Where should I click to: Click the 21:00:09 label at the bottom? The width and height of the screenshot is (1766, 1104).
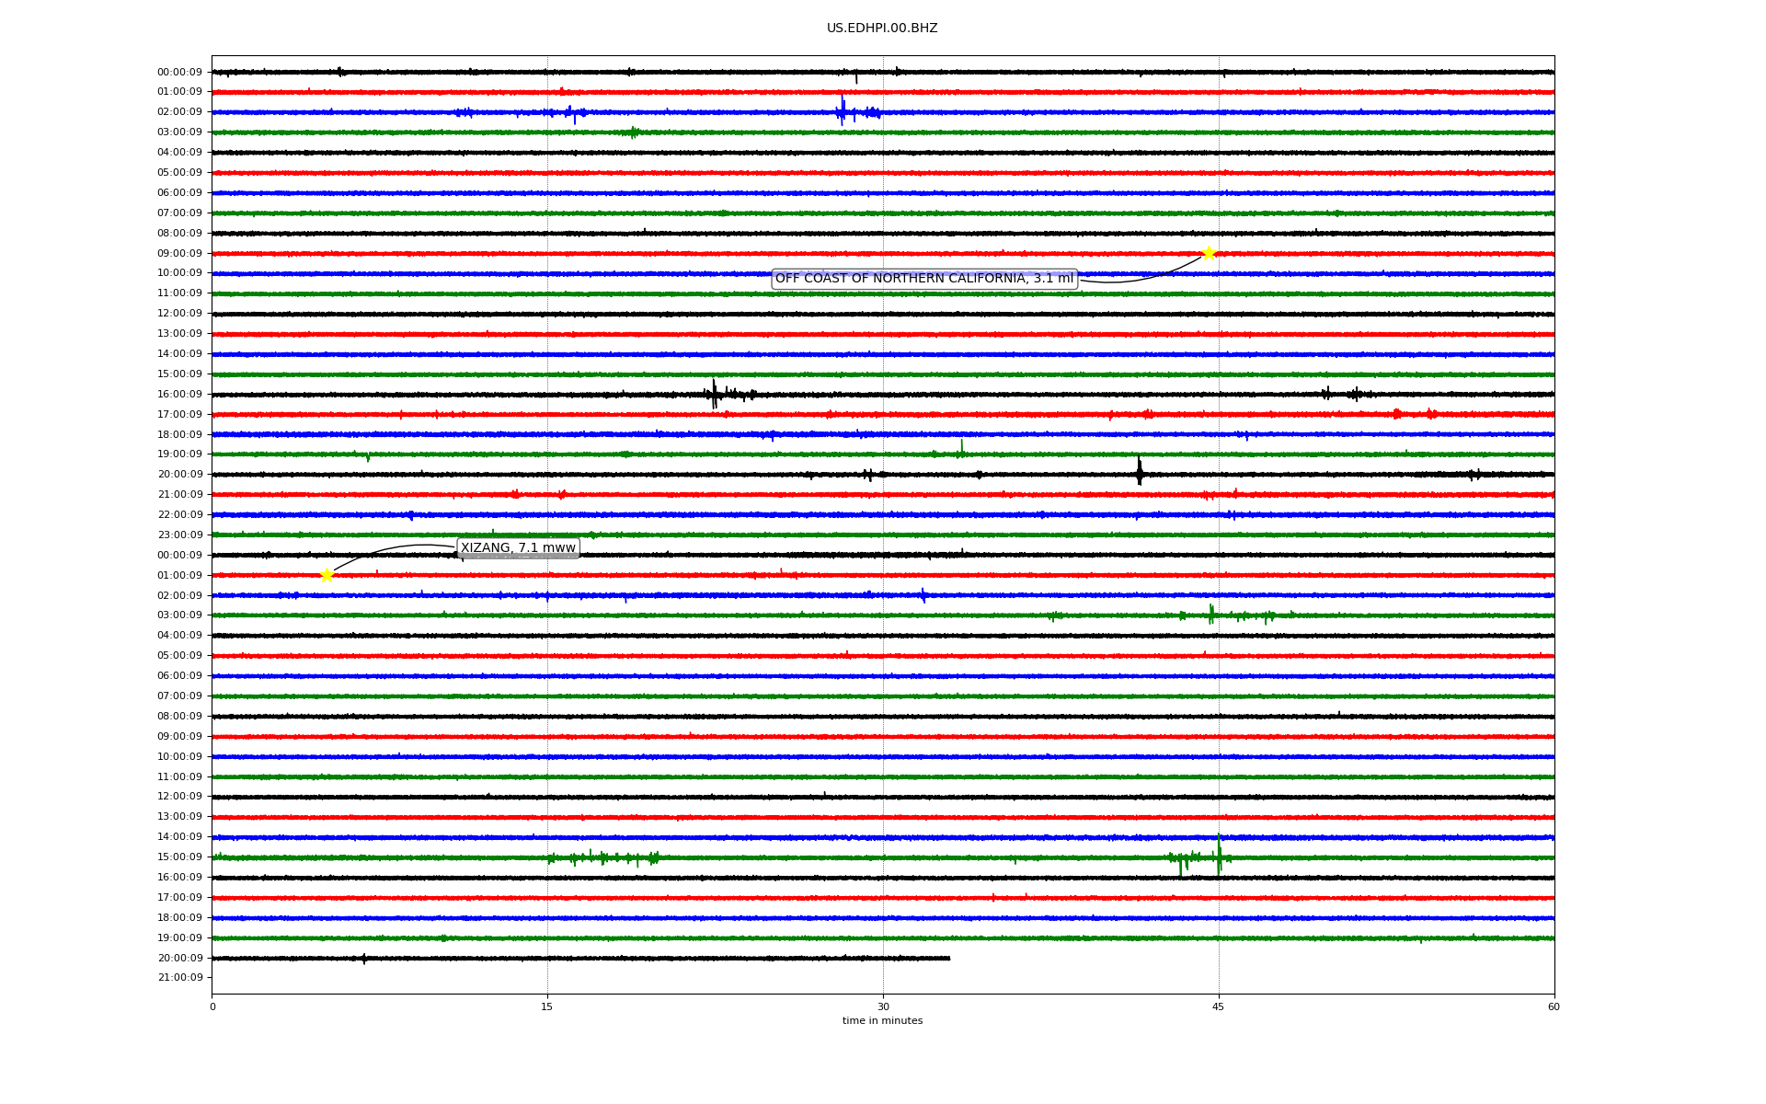click(x=179, y=978)
